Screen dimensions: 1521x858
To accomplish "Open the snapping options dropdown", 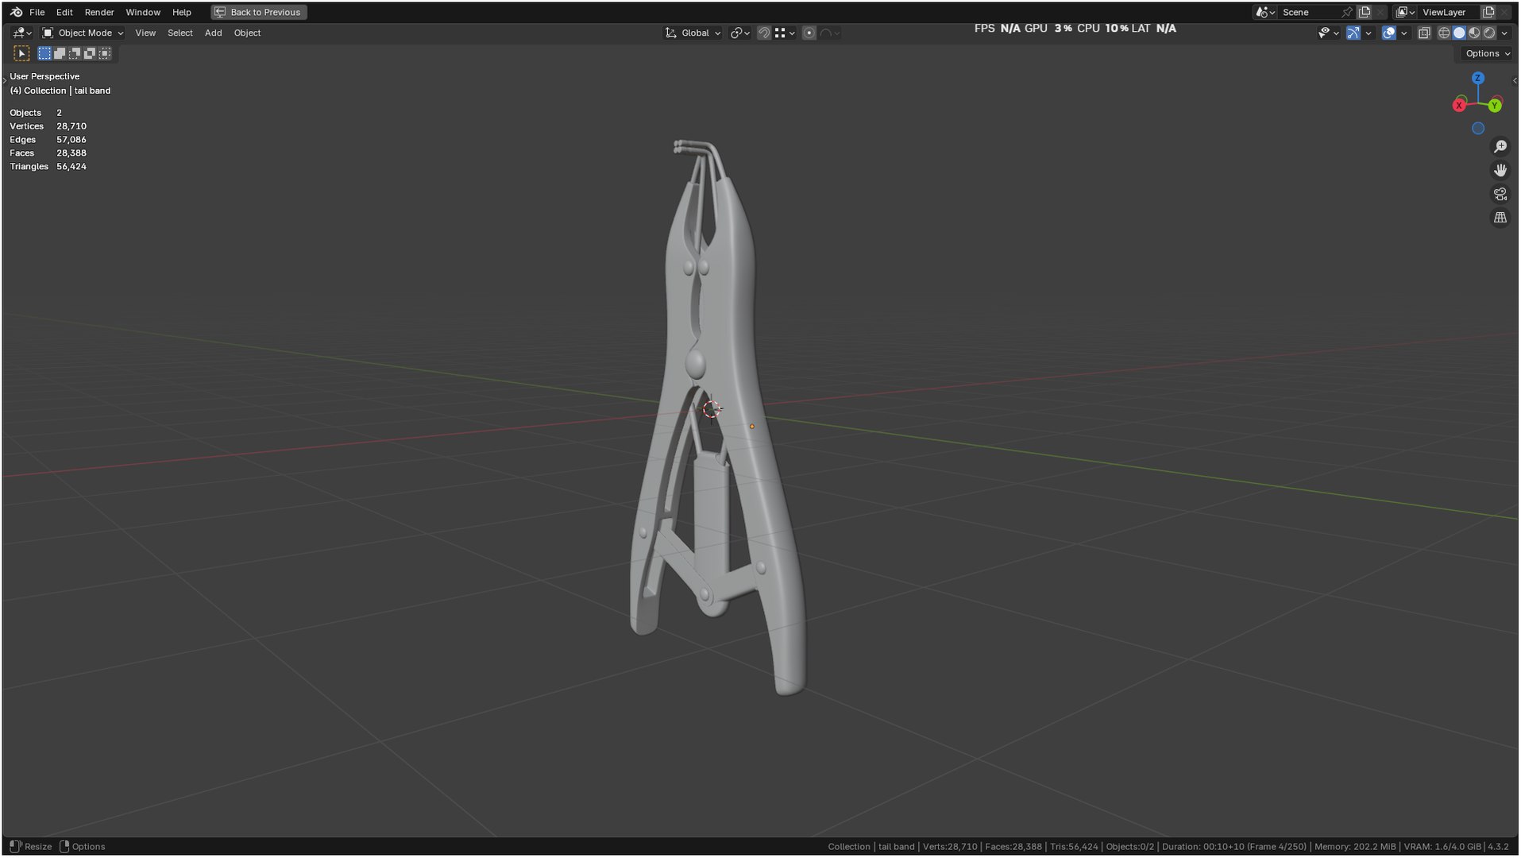I will coord(785,33).
